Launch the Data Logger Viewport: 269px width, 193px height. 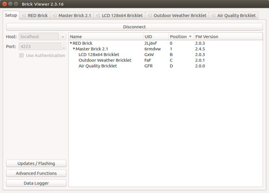(36, 183)
